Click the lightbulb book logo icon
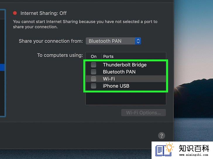Viewport: 213px width, 159px height. click(165, 150)
